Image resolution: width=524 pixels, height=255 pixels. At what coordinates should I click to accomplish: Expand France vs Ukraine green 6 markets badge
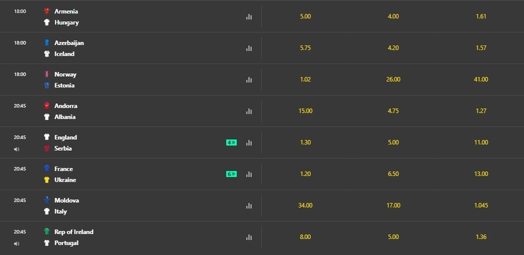tap(231, 174)
